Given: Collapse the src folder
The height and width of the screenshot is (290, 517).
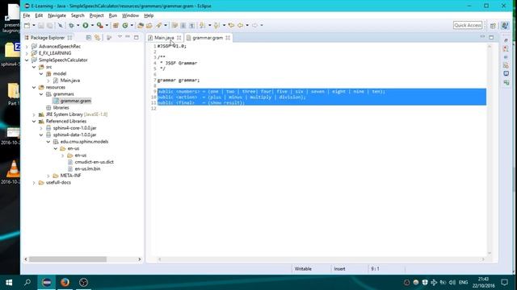Looking at the screenshot, I should pyautogui.click(x=34, y=67).
